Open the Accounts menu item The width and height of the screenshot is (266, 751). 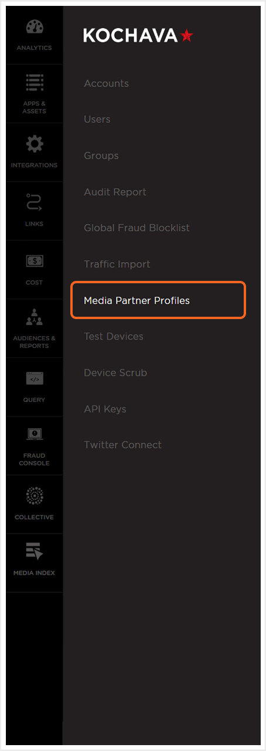point(106,83)
